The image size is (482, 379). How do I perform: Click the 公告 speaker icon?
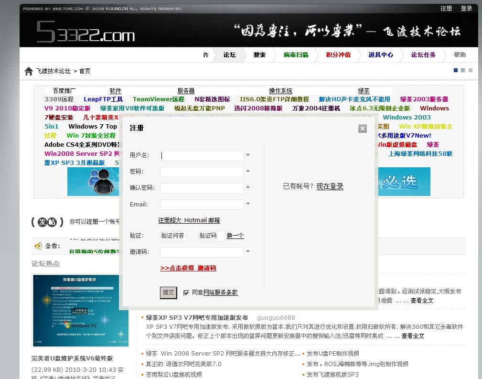38,246
